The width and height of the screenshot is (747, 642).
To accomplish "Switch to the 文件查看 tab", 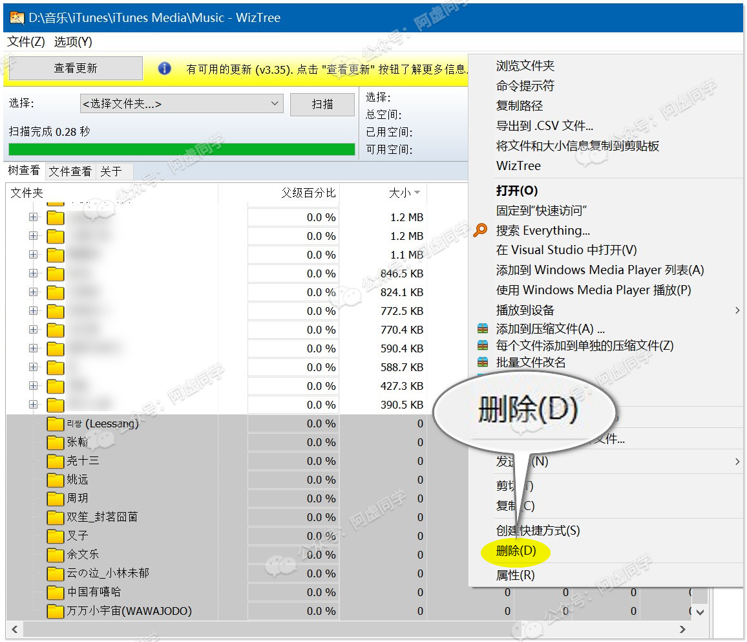I will point(70,171).
